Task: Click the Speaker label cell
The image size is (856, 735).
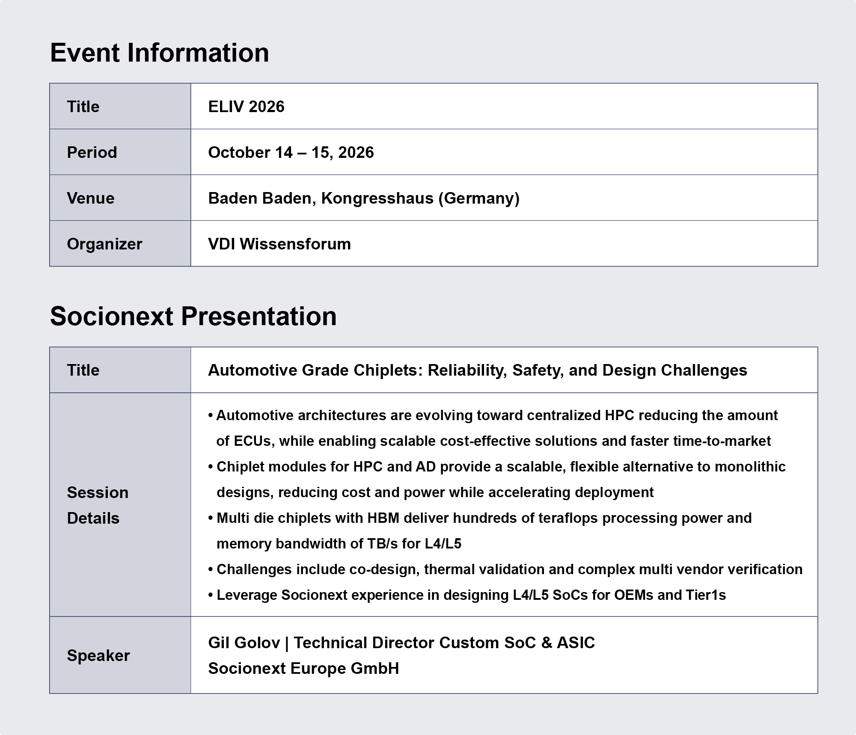Action: (x=120, y=655)
